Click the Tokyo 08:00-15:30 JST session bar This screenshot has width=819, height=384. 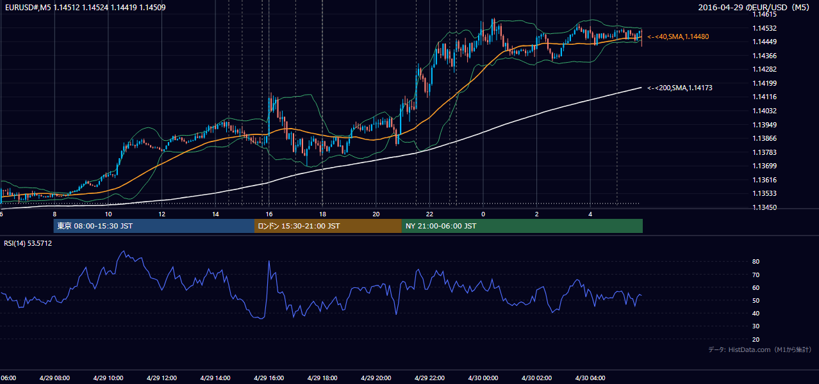(154, 226)
